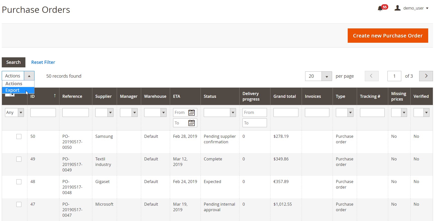Select the row checkbox for order 48
Image resolution: width=435 pixels, height=221 pixels.
coord(19,182)
